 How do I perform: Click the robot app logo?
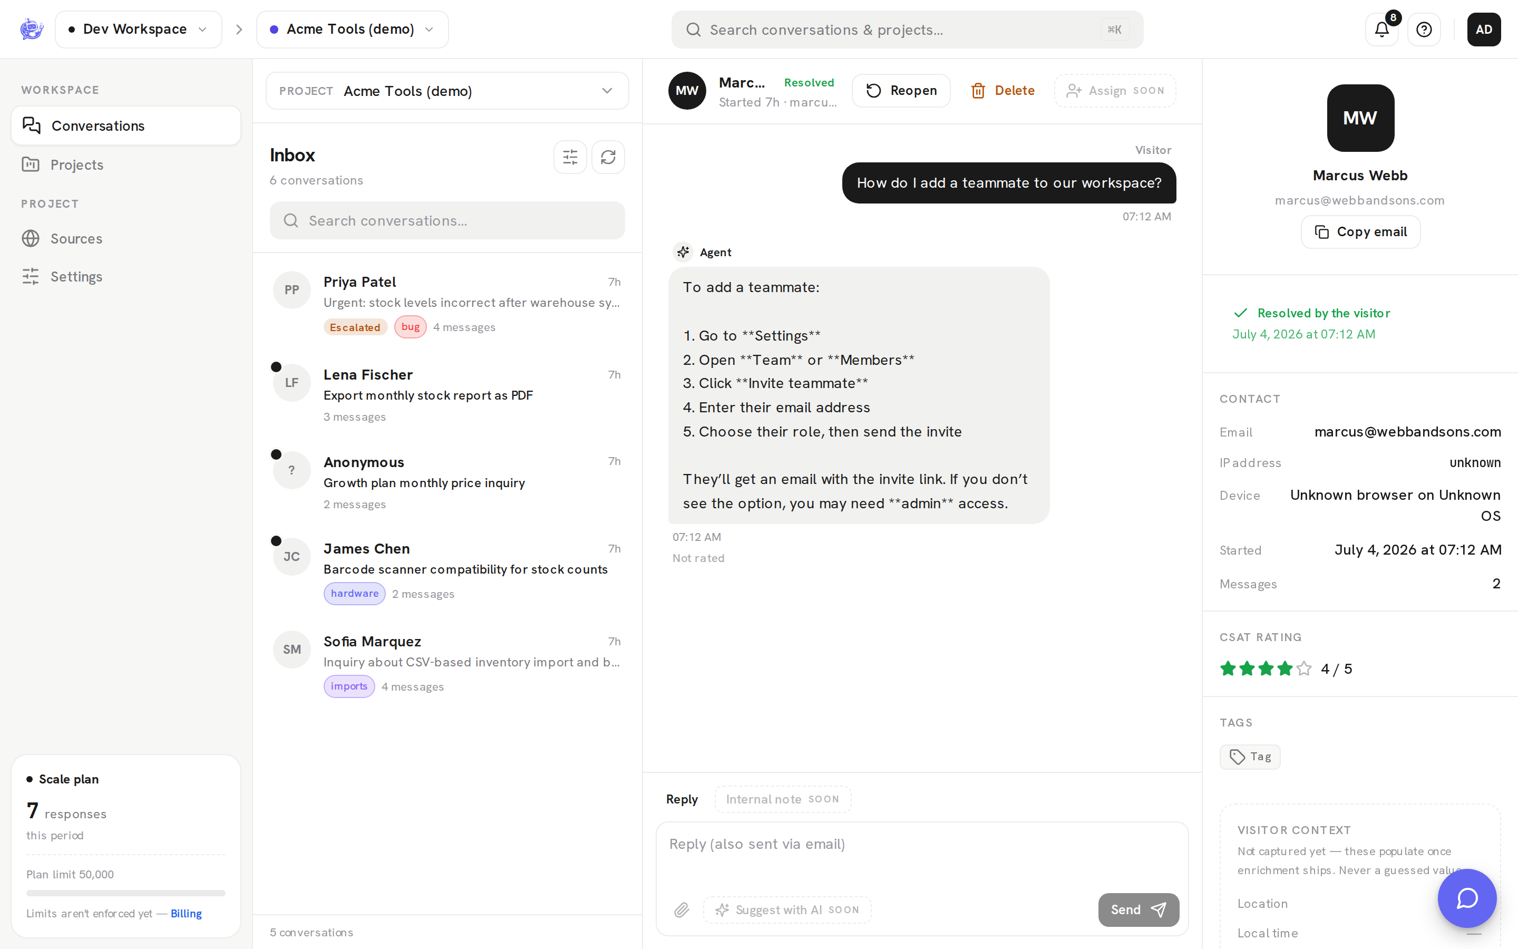[32, 29]
